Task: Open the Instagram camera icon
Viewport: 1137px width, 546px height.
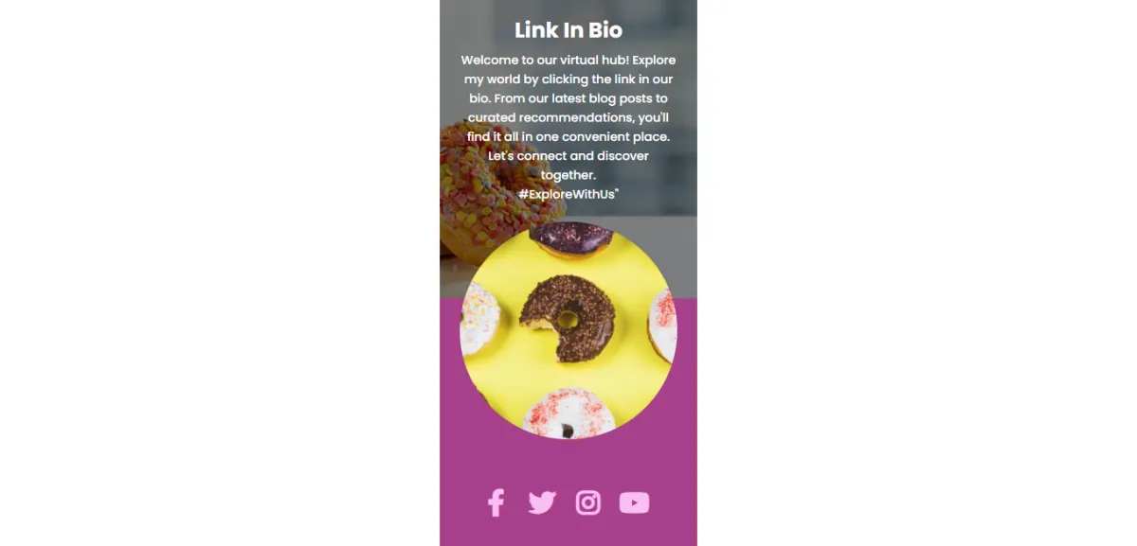Action: (x=588, y=502)
